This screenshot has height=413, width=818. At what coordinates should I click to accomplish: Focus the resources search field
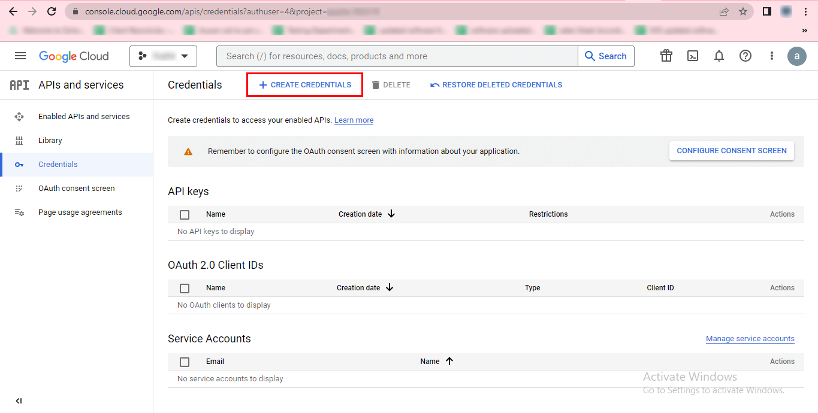click(396, 56)
